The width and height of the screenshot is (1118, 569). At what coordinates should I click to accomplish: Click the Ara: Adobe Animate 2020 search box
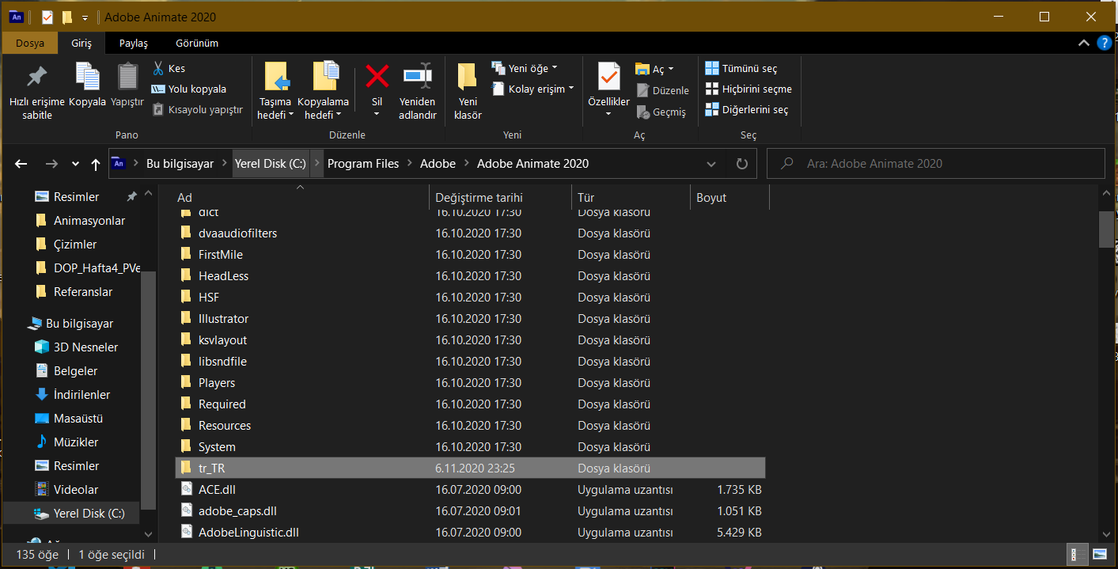click(x=936, y=164)
